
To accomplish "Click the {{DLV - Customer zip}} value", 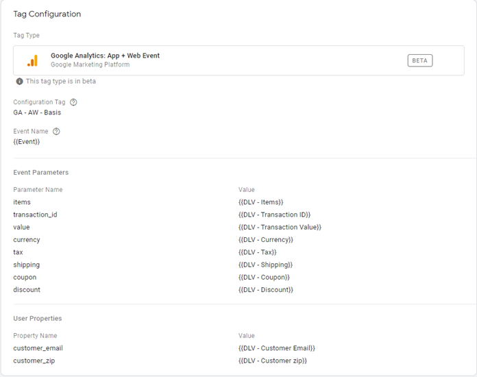I will (273, 361).
